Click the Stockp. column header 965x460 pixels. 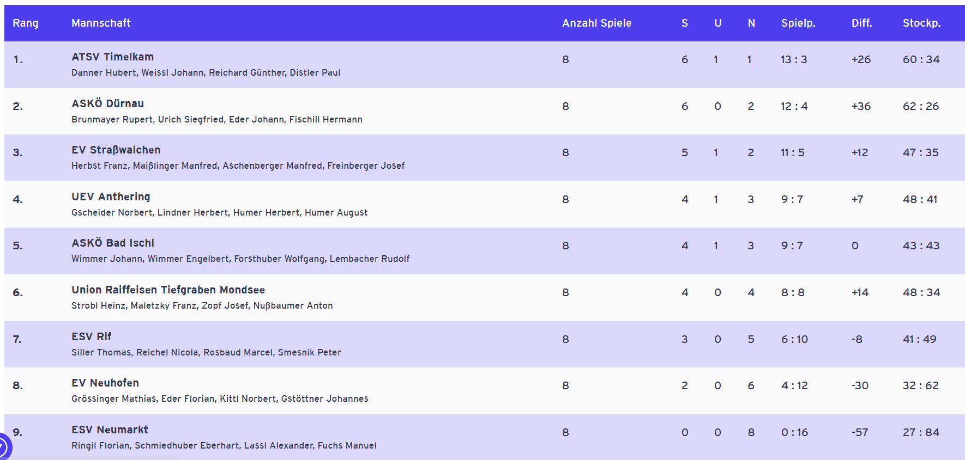pyautogui.click(x=921, y=23)
